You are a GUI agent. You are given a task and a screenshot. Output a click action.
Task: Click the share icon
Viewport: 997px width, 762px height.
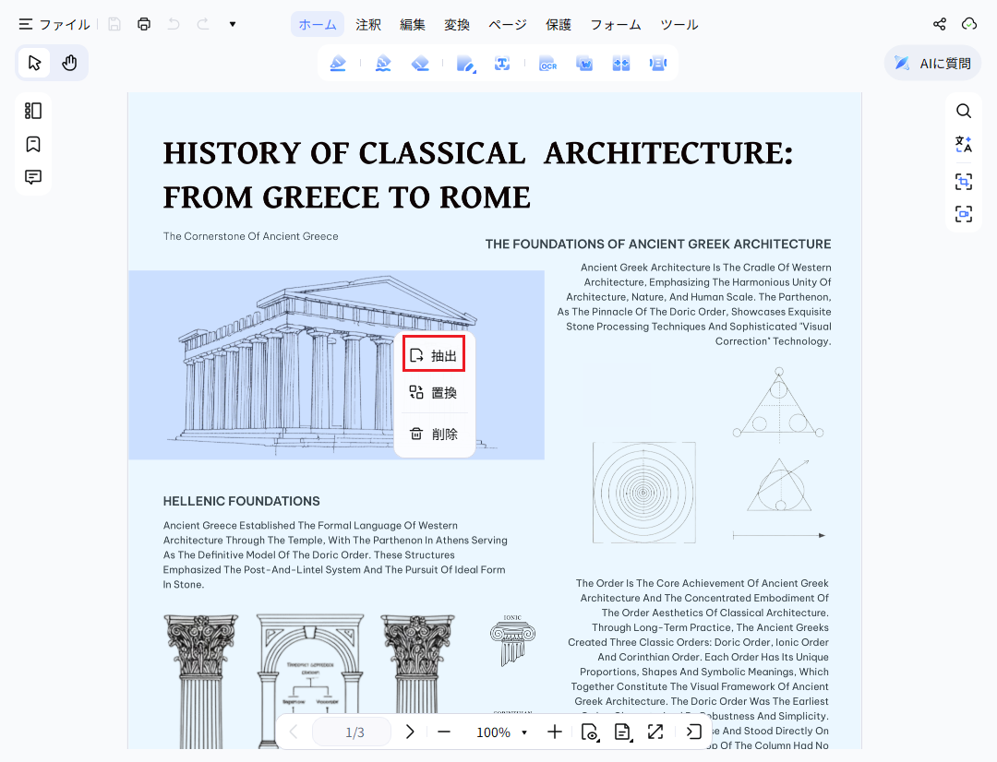940,24
